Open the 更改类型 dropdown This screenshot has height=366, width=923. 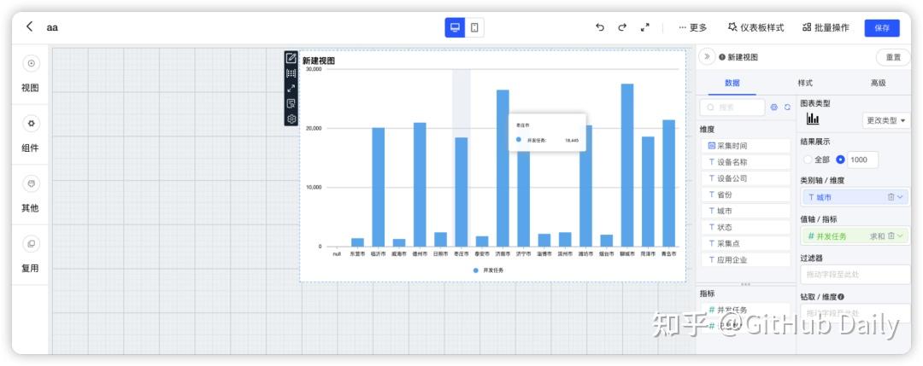point(885,120)
